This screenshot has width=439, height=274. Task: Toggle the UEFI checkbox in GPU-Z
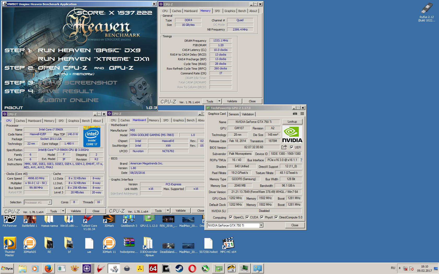292,147
